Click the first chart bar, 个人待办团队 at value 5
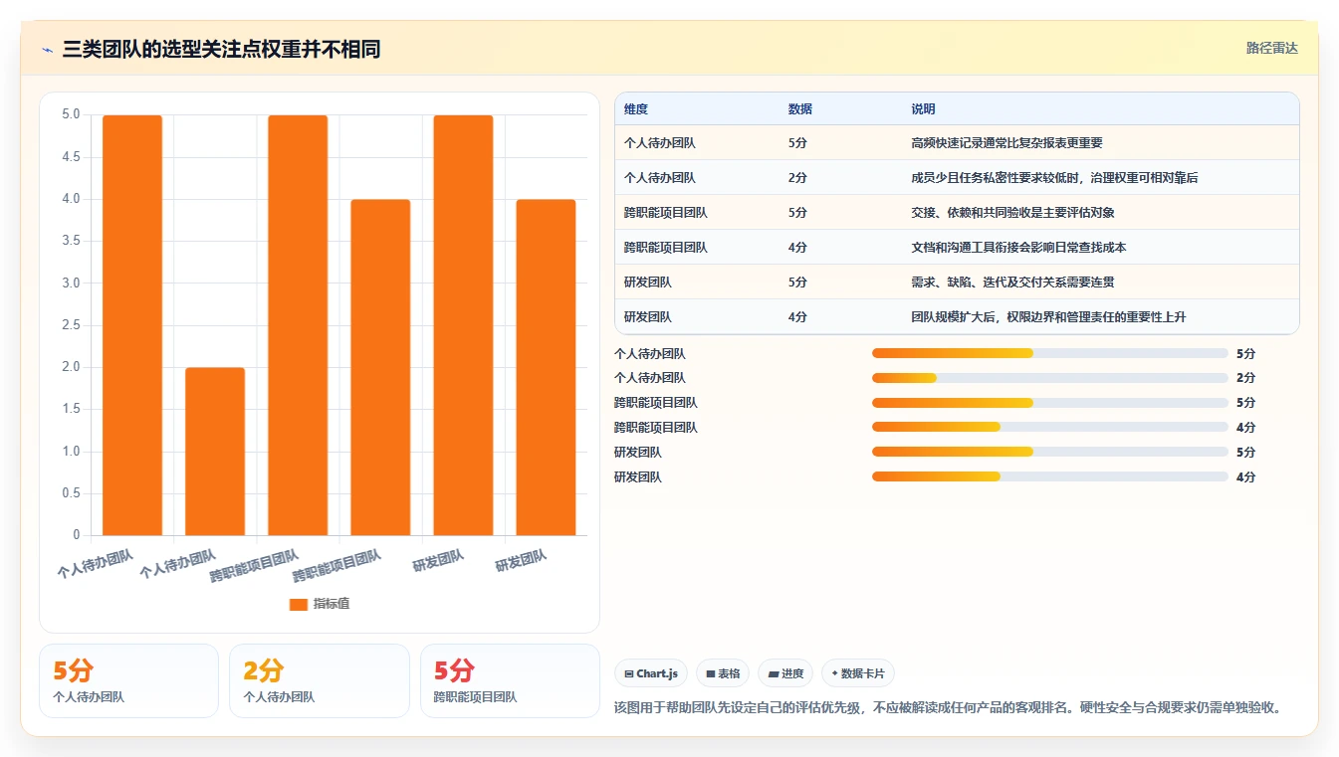 pyautogui.click(x=132, y=325)
